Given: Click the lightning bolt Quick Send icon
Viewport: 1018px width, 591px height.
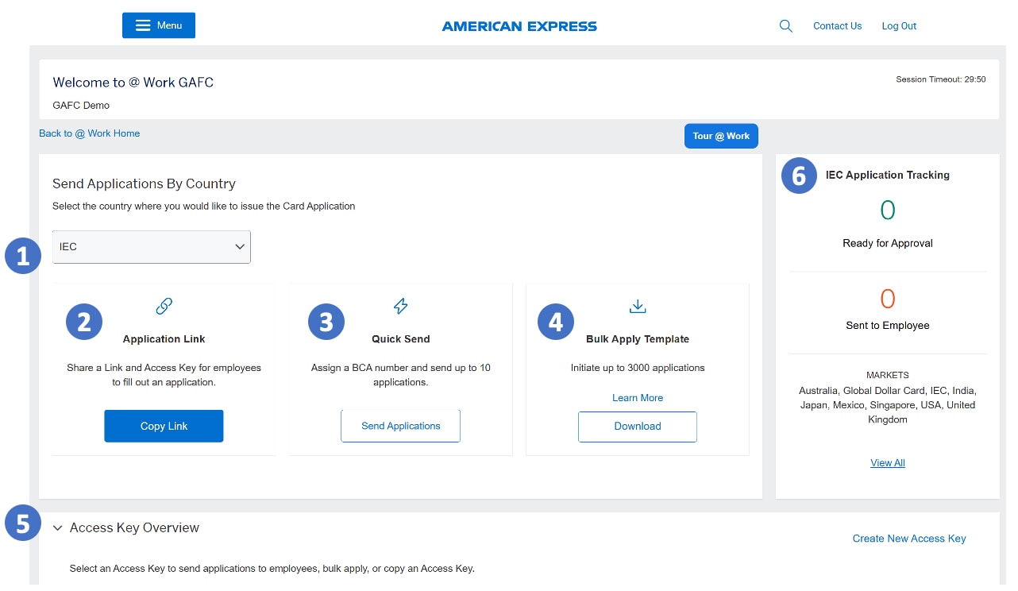Looking at the screenshot, I should 401,306.
